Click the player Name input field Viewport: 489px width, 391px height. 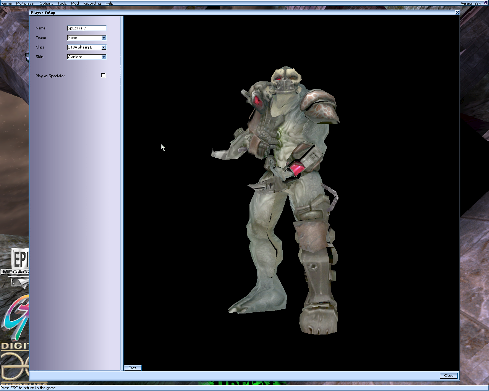(87, 28)
